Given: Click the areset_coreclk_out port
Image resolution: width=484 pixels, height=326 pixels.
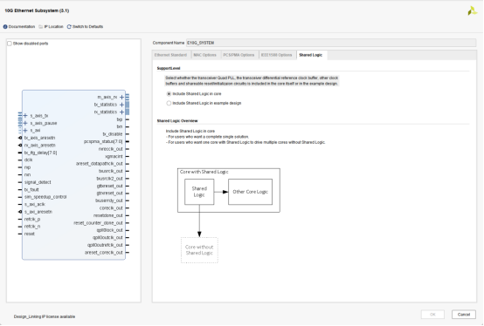Looking at the screenshot, I should click(104, 253).
